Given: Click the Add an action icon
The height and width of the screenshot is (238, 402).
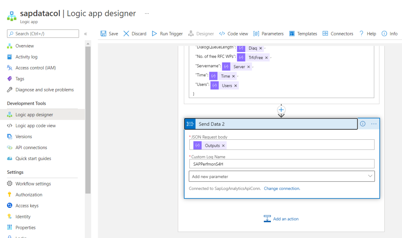Looking at the screenshot, I should (x=267, y=218).
